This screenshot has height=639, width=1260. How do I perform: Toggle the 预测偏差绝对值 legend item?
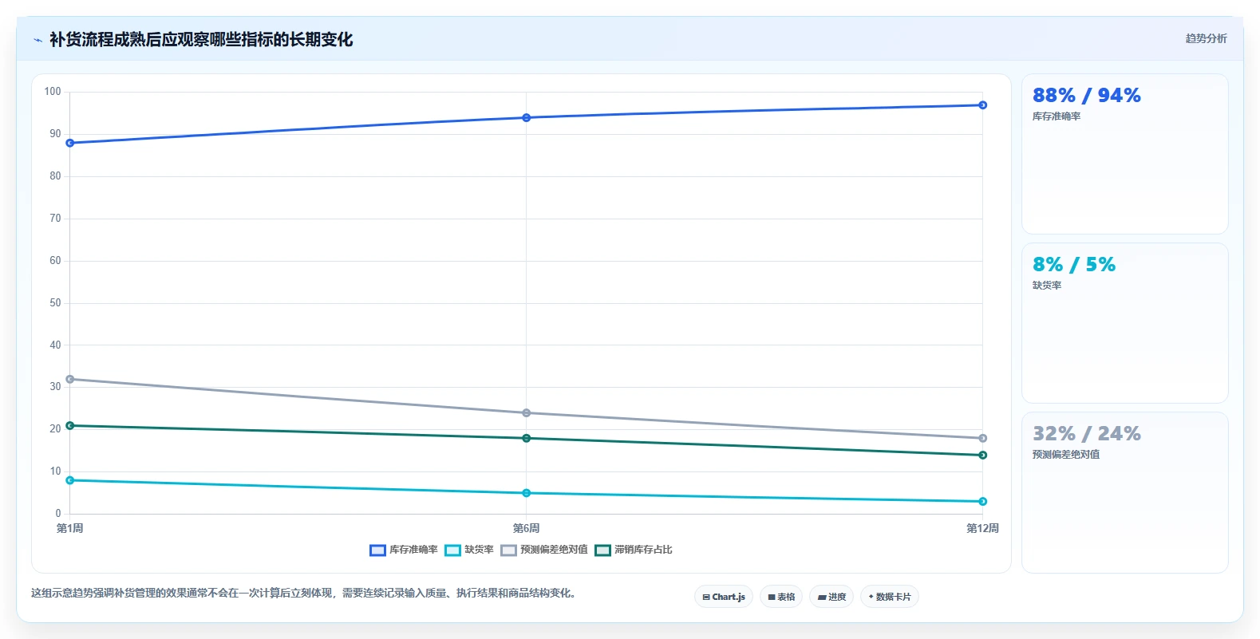544,550
